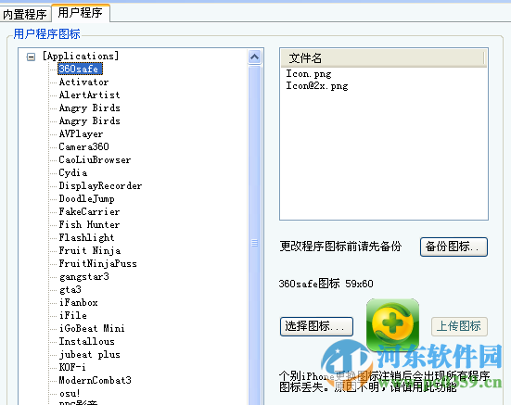Image resolution: width=511 pixels, height=405 pixels.
Task: Select iFanbox entry
Action: coord(78,302)
